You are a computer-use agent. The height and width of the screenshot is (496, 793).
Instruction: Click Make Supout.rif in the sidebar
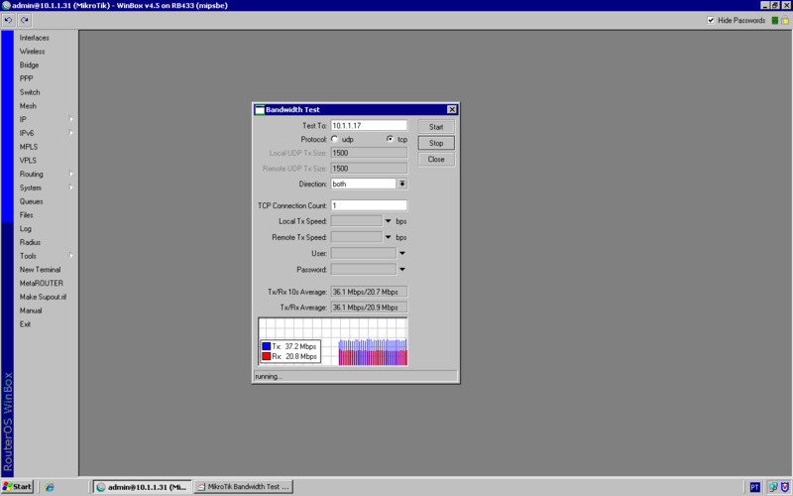[43, 297]
